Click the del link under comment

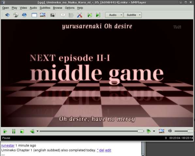pyautogui.click(x=102, y=150)
